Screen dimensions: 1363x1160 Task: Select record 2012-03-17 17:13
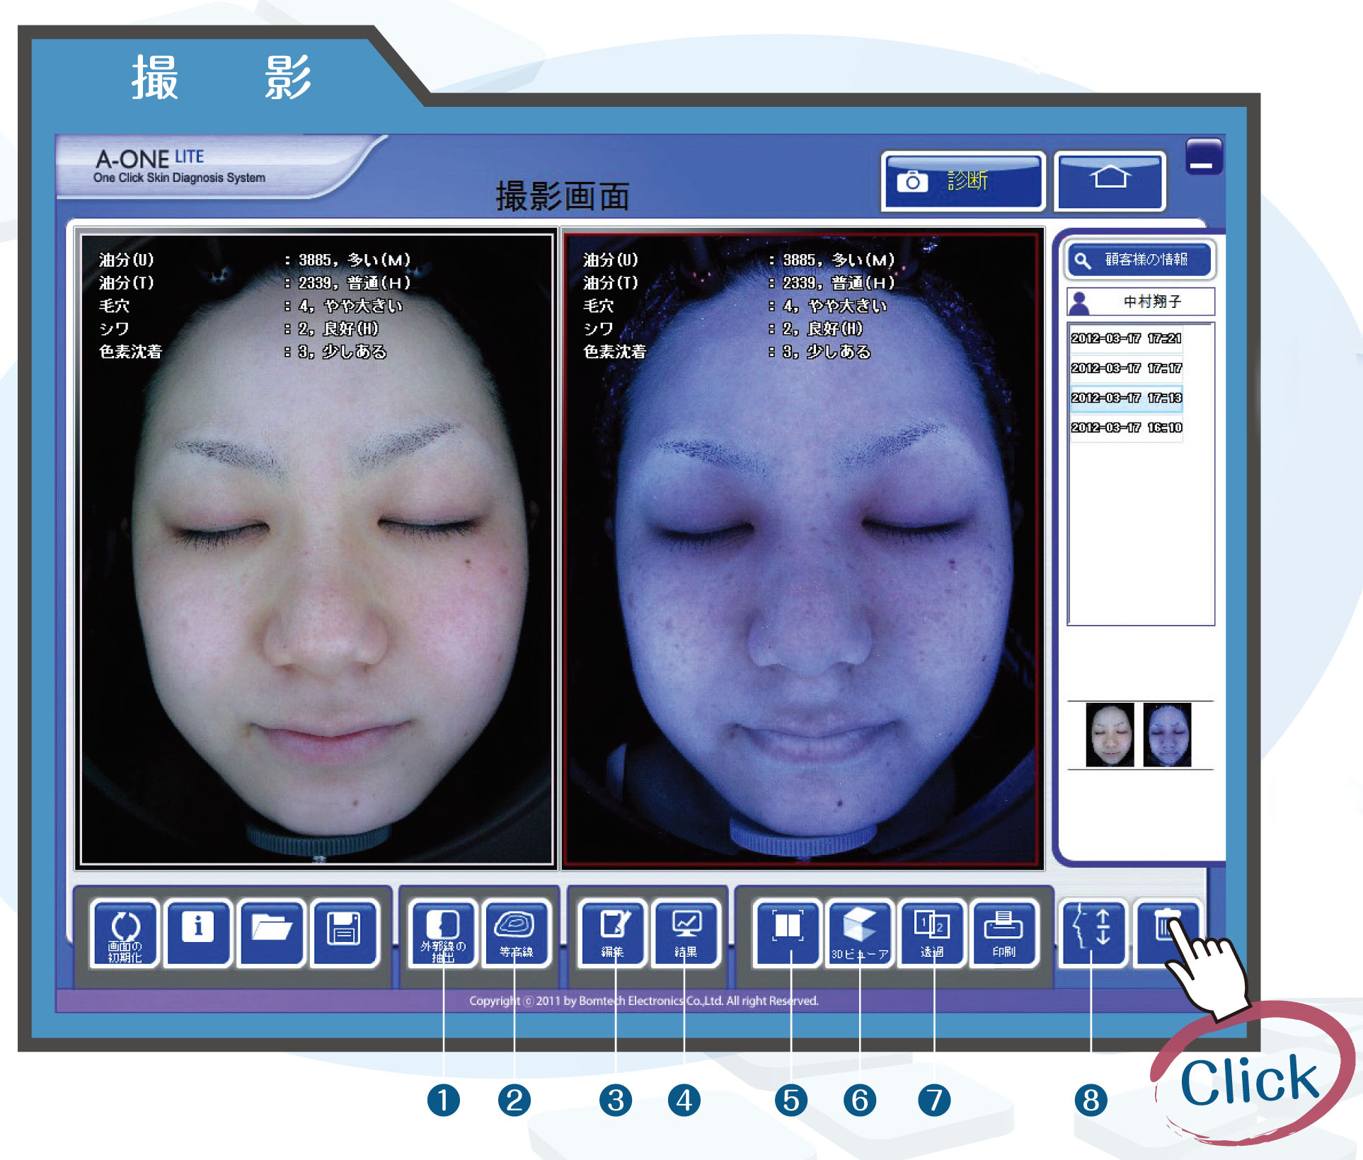[x=1126, y=398]
